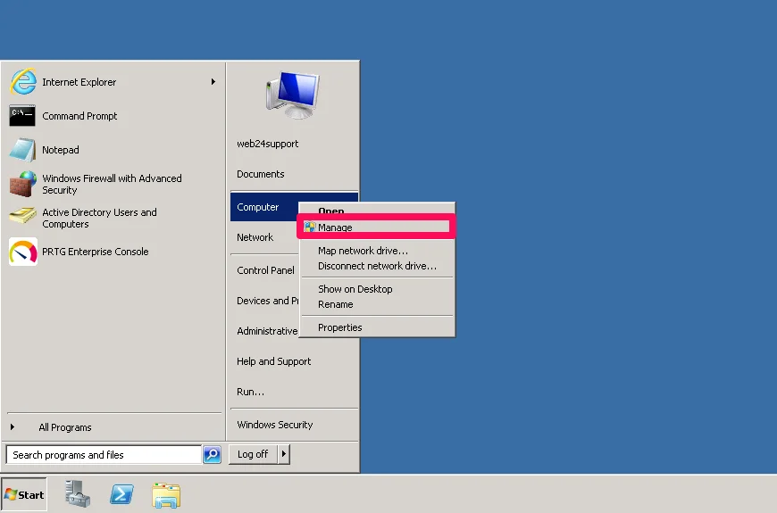Open Active Directory Users and Computers
This screenshot has height=513, width=777.
113,218
